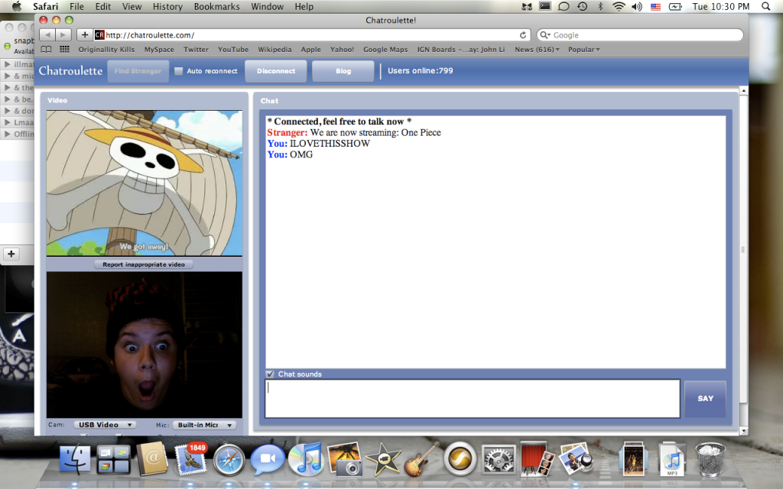
Task: Expand the Lmaa group in buddy list
Action: tap(8, 122)
